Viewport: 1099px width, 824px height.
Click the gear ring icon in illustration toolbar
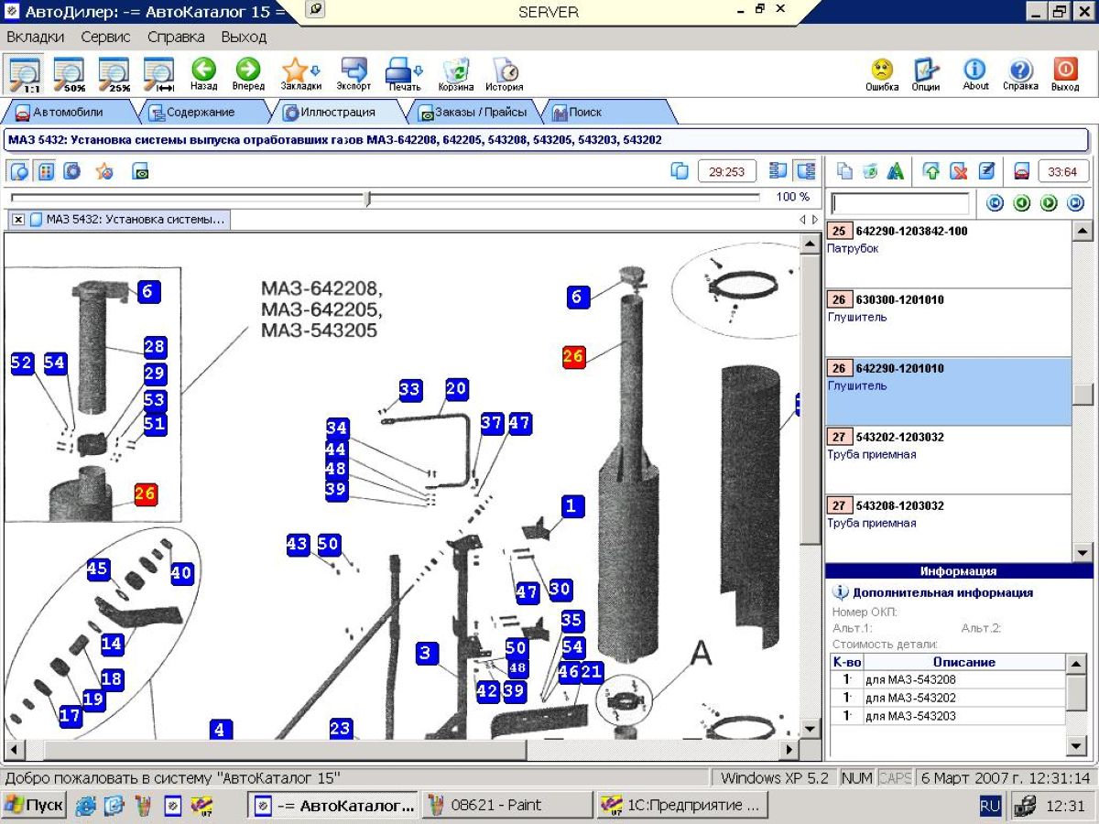pos(71,171)
